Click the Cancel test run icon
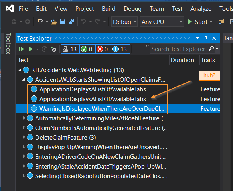Image resolution: width=233 pixels, height=191 pixels. pyautogui.click(x=53, y=49)
